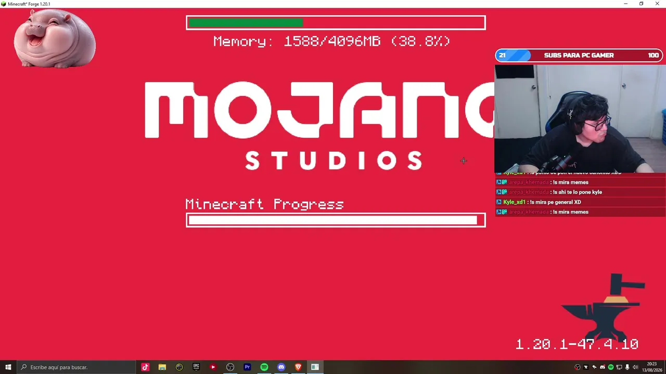Click the Kyle_xd1 username beside "general XD"

(x=515, y=202)
